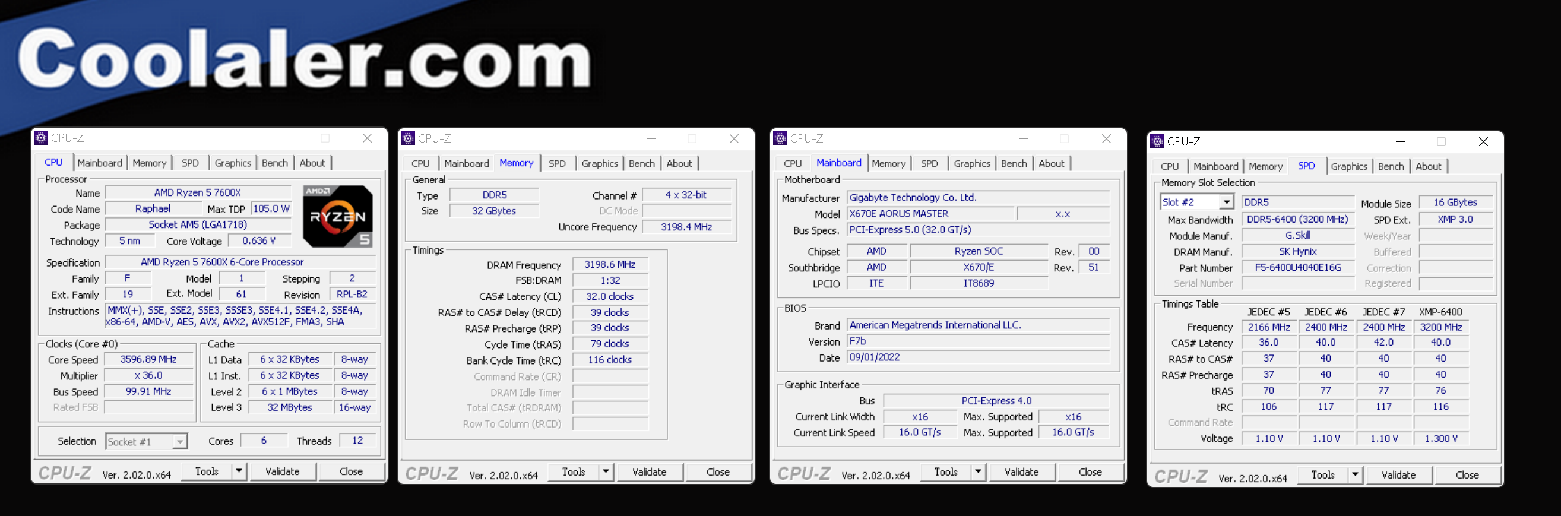Open Graphics tab in Mainboard window
The width and height of the screenshot is (1561, 516).
tap(972, 164)
